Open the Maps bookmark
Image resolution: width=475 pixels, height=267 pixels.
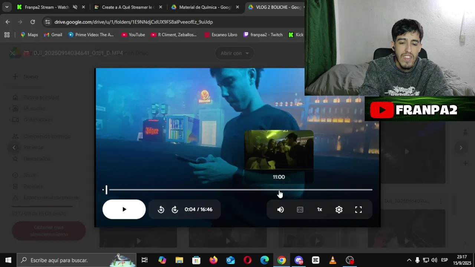pyautogui.click(x=29, y=34)
